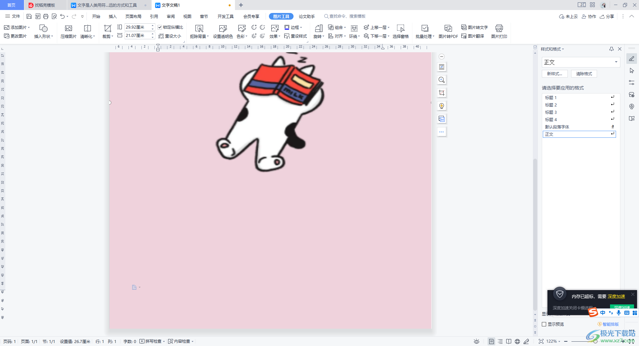Click 更改图片 change picture
Image resolution: width=639 pixels, height=346 pixels.
[15, 36]
